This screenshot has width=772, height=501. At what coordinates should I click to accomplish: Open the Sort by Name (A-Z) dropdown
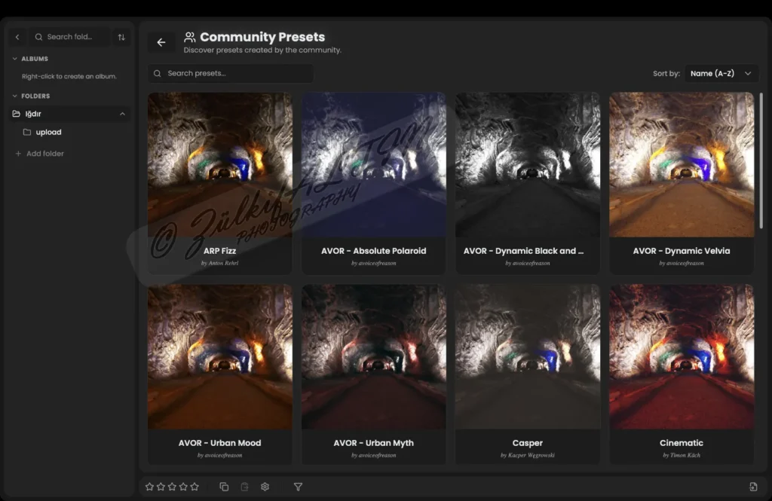point(721,73)
